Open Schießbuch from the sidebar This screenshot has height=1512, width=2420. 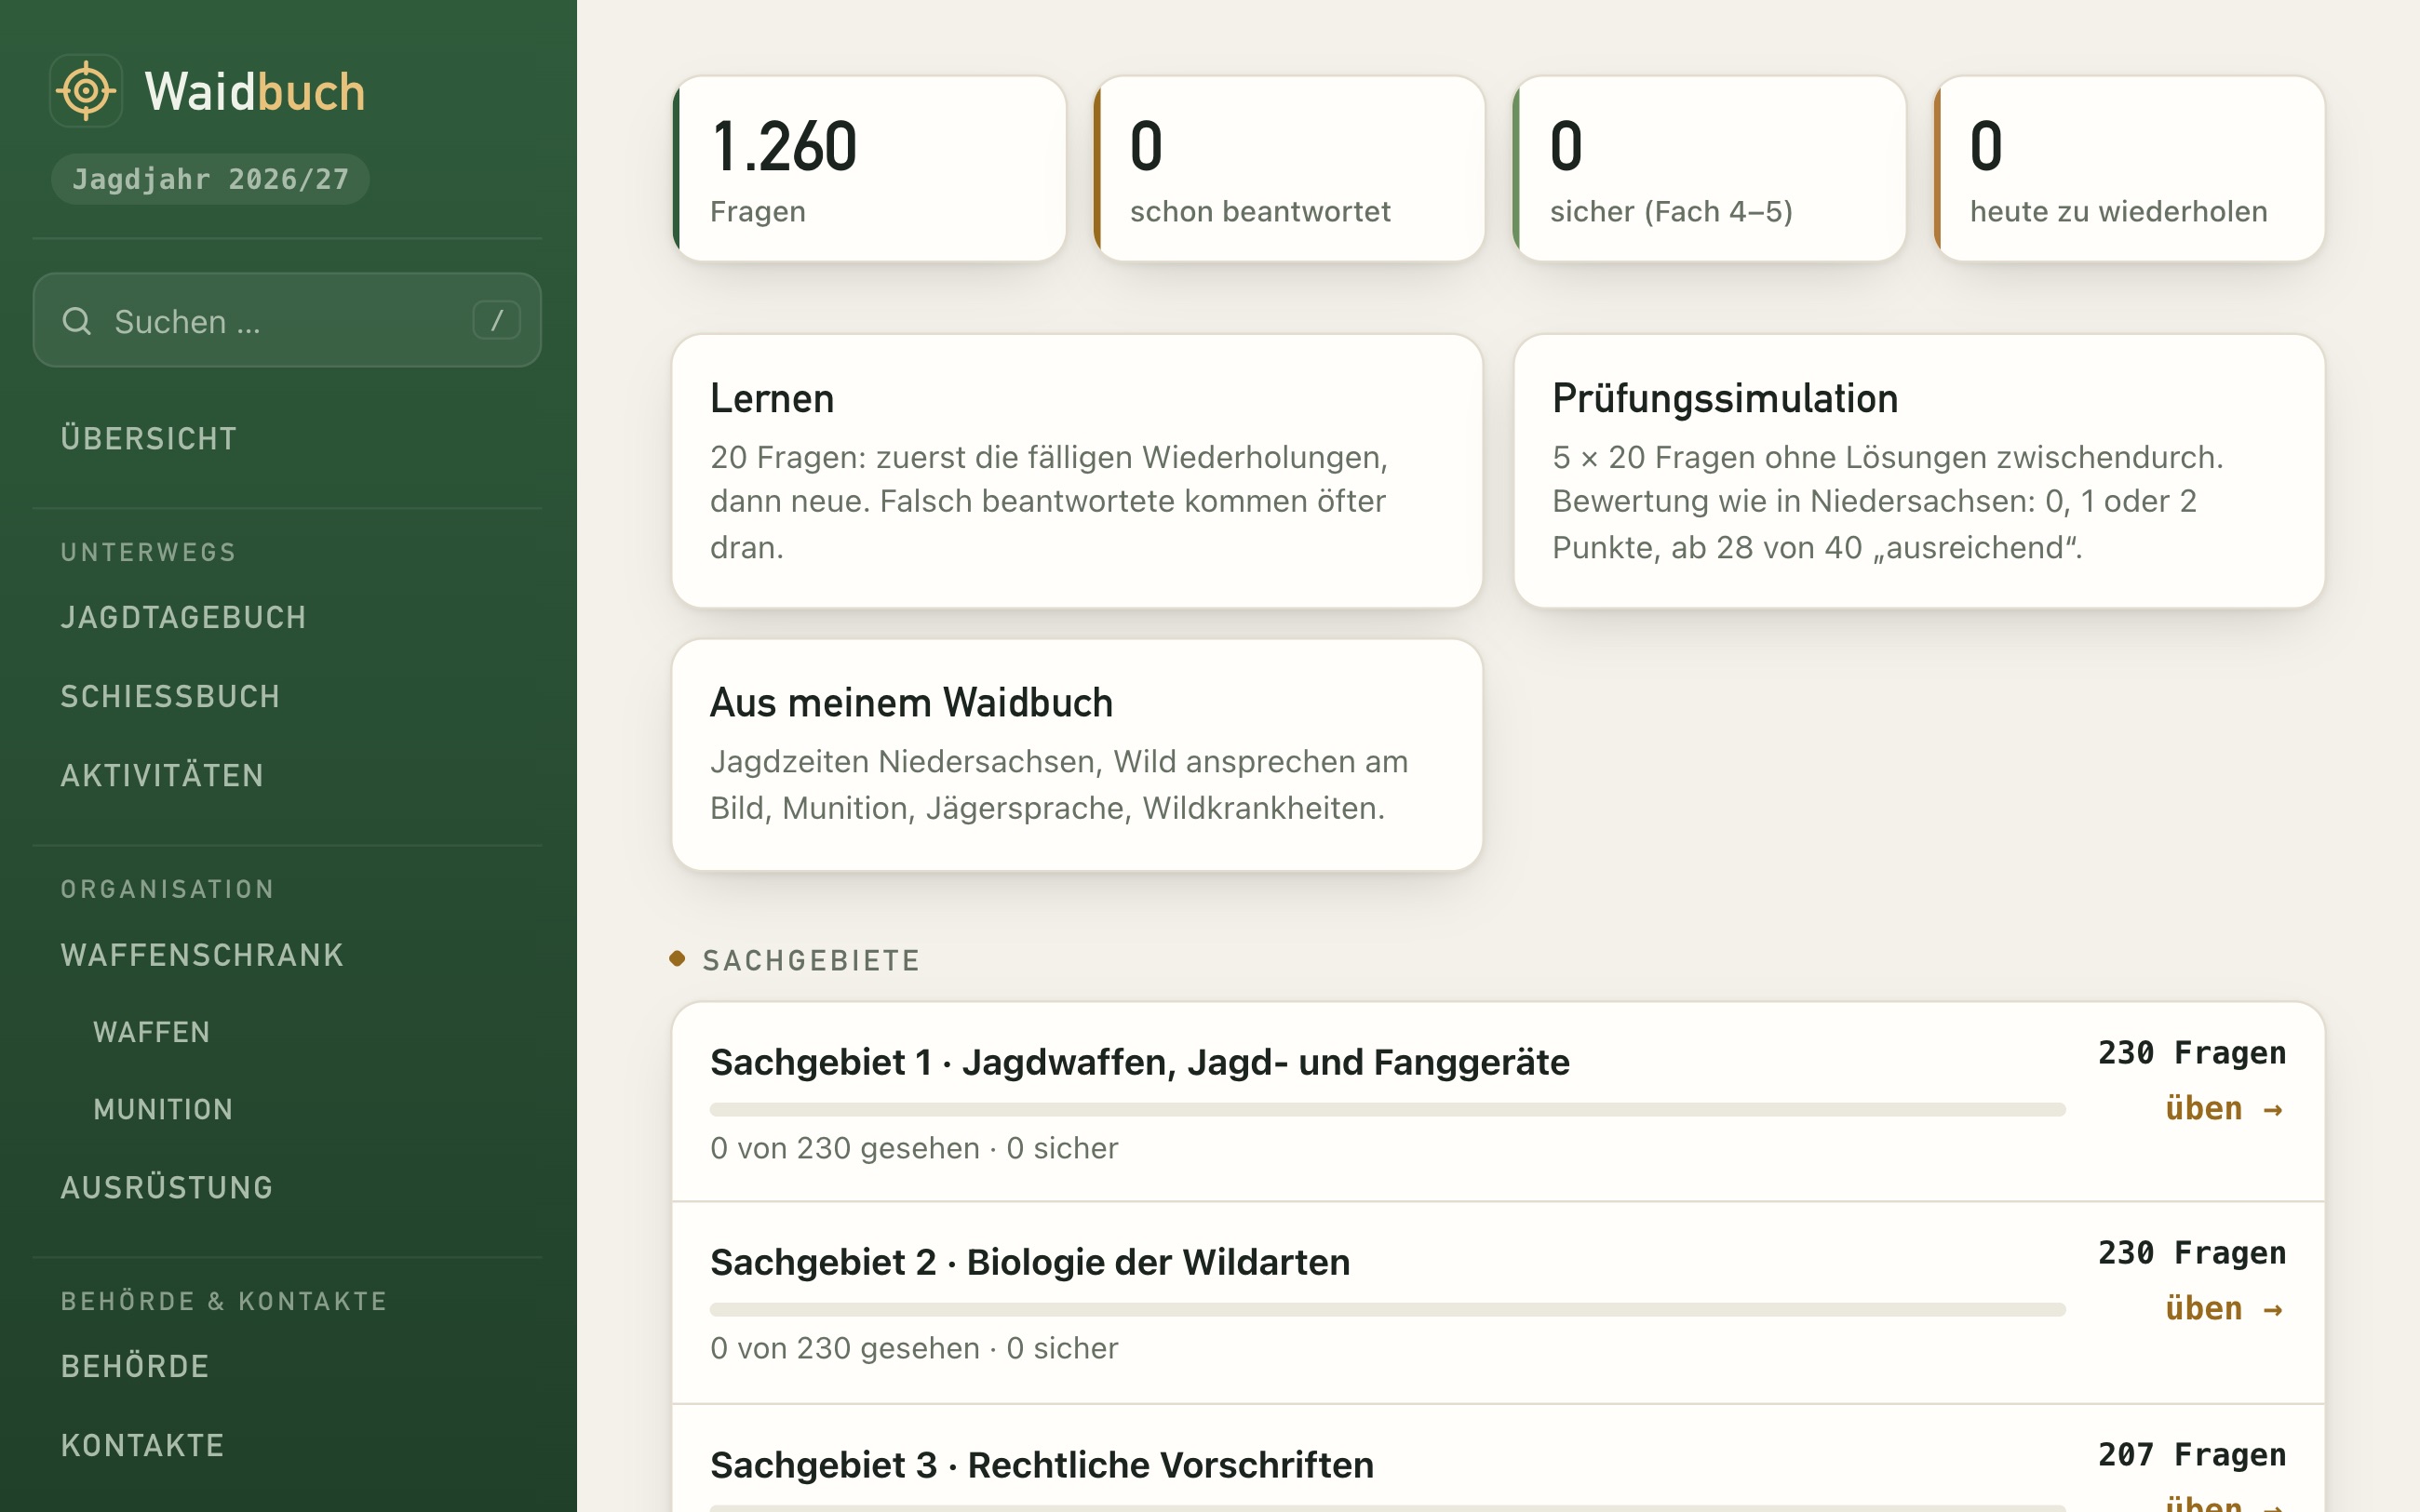(170, 696)
